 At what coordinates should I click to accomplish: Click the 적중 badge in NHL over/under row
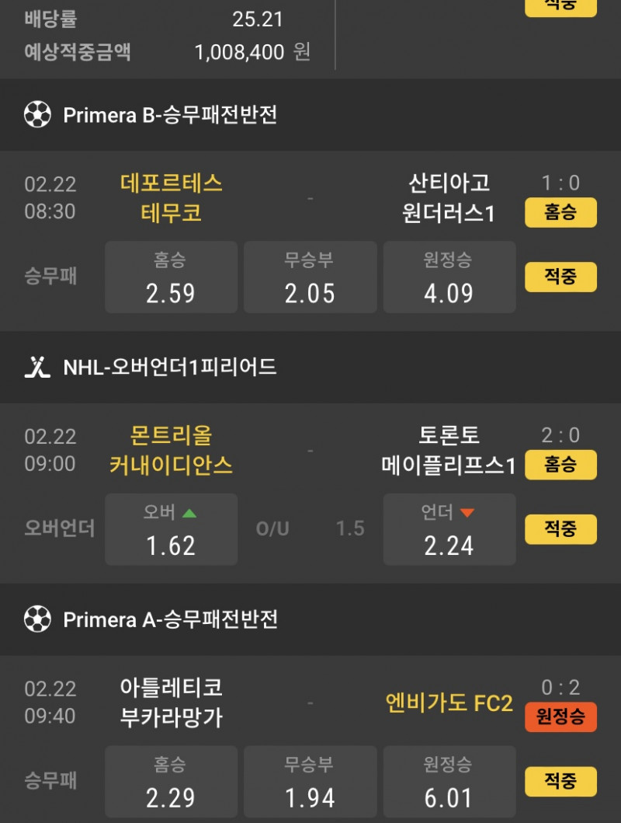[x=560, y=529]
